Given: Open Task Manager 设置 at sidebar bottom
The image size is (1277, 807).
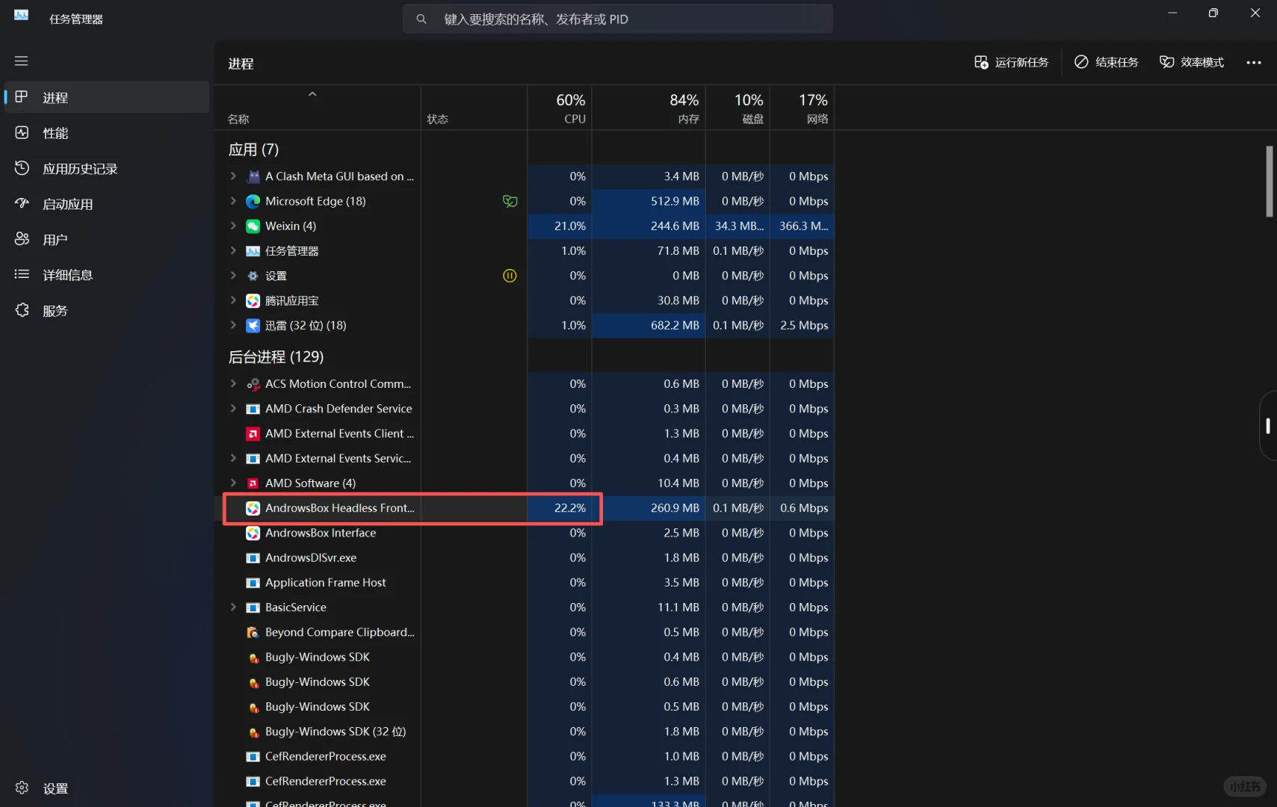Looking at the screenshot, I should (107, 788).
